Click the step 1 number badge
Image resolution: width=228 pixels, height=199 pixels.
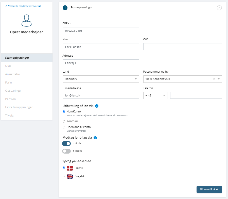point(65,8)
